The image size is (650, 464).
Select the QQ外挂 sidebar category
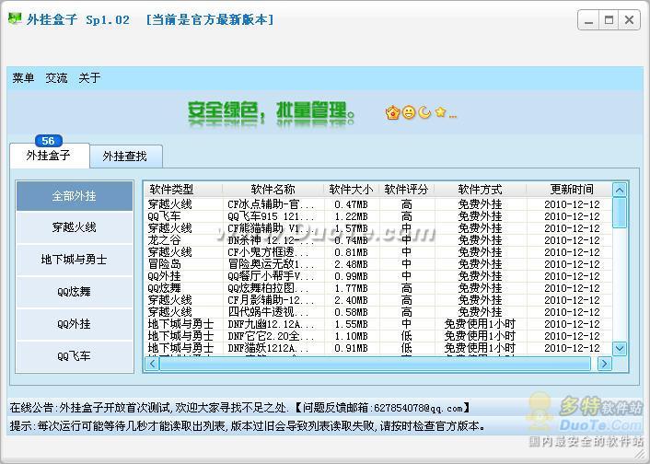tap(75, 324)
